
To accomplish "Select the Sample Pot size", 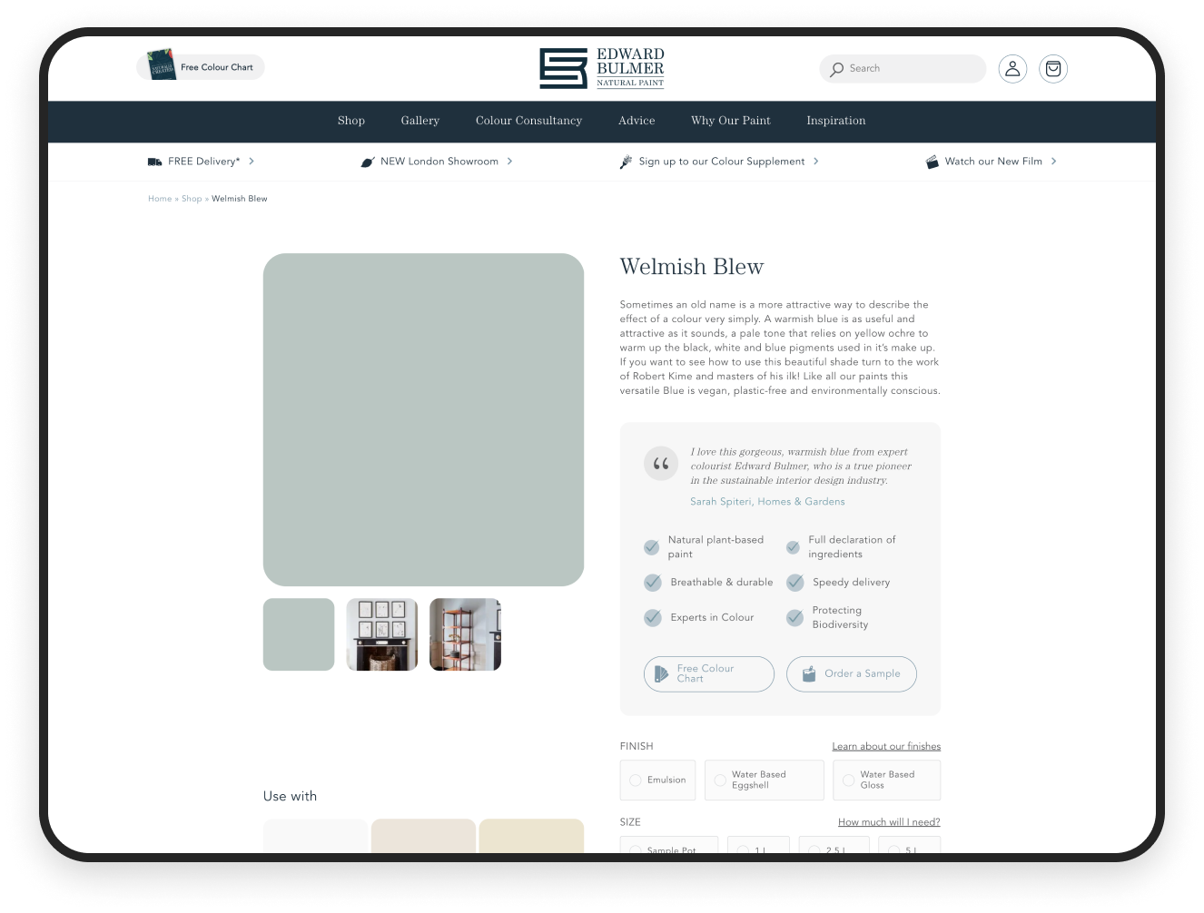I will click(669, 846).
